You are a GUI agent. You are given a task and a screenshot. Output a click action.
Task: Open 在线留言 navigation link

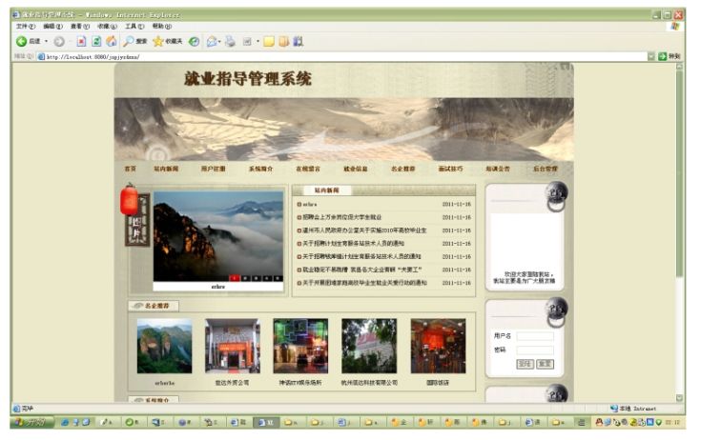pos(308,169)
